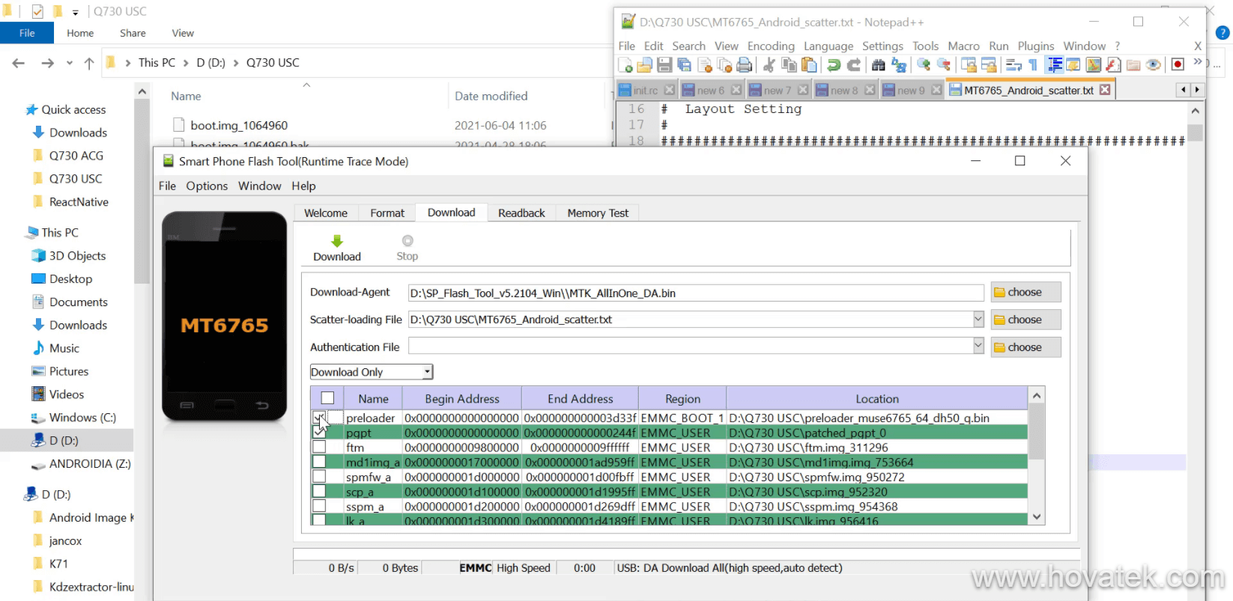Close the new 6 tab in Notepad++

pos(736,90)
